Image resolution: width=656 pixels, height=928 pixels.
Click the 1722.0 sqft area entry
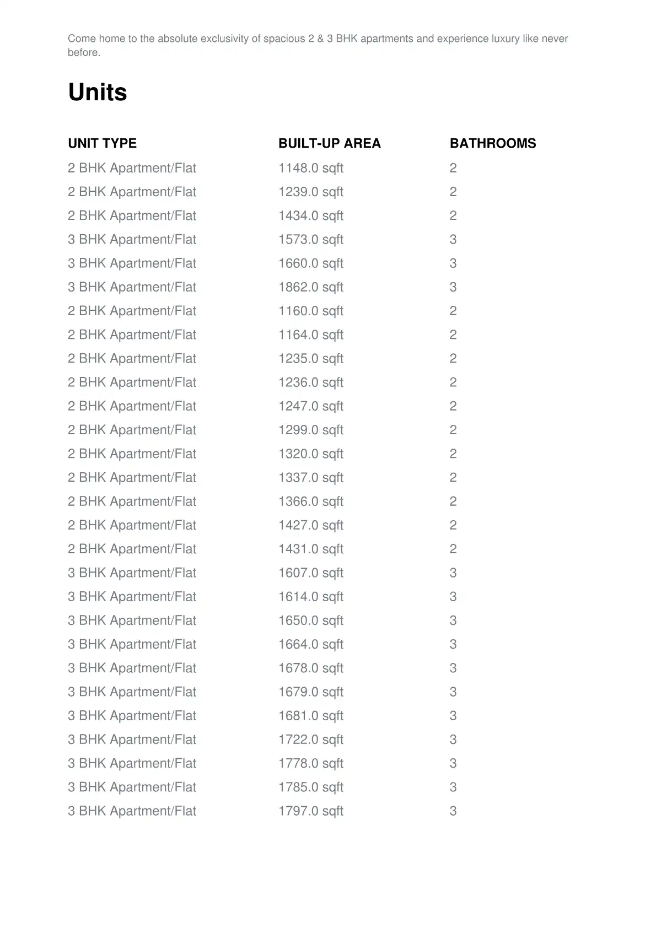click(310, 740)
